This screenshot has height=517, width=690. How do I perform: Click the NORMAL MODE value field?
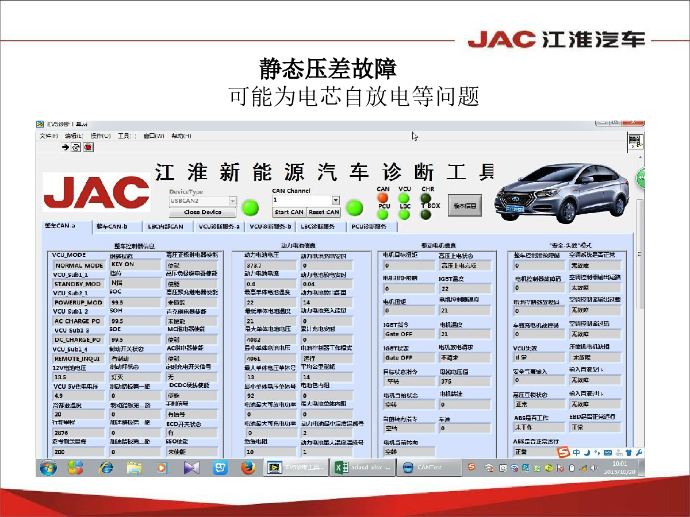(78, 265)
